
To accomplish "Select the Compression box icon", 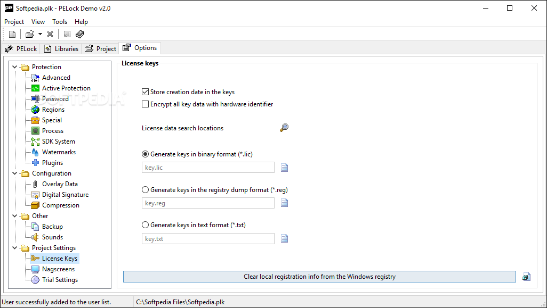I will 35,205.
